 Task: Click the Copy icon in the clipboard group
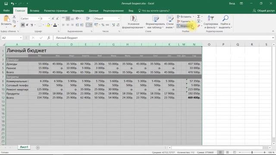[14, 22]
